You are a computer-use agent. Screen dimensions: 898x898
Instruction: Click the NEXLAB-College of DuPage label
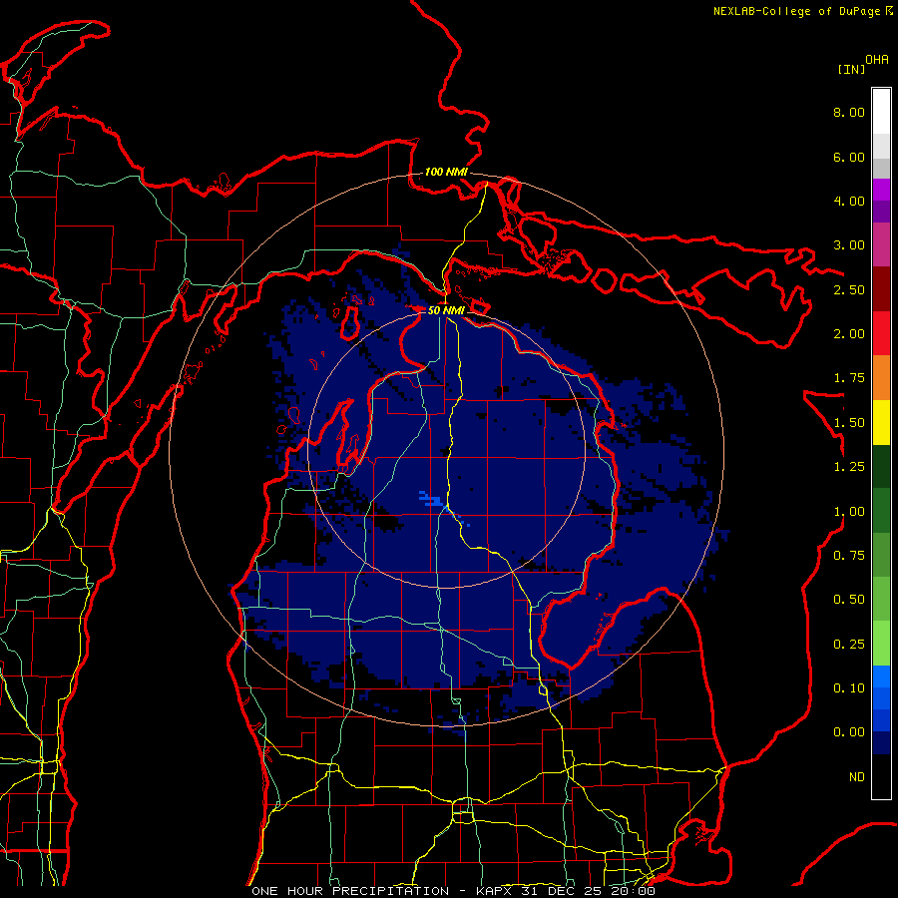pyautogui.click(x=802, y=11)
